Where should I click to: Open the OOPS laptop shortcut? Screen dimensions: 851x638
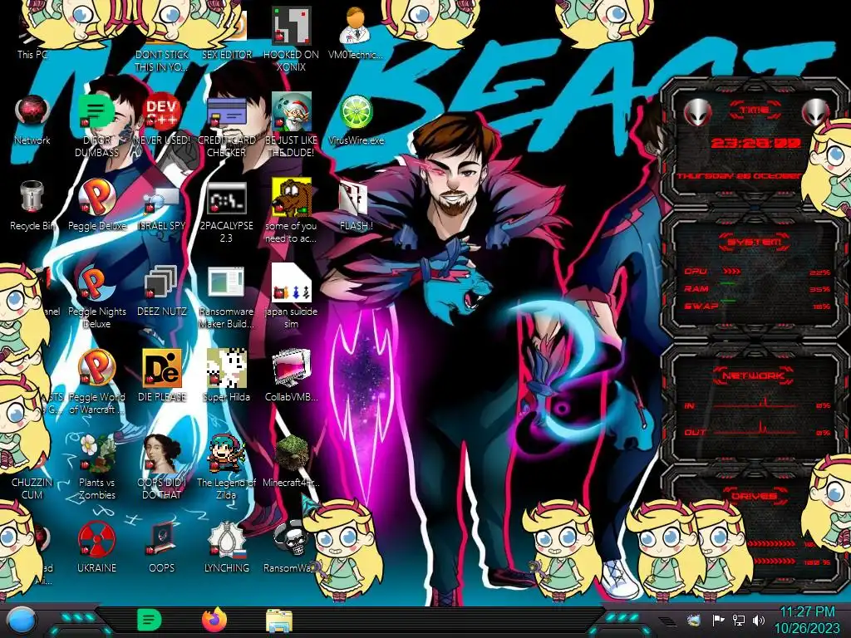click(162, 547)
